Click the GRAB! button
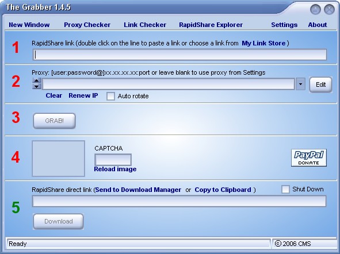Viewport: 340px width, 254px height. [54, 121]
